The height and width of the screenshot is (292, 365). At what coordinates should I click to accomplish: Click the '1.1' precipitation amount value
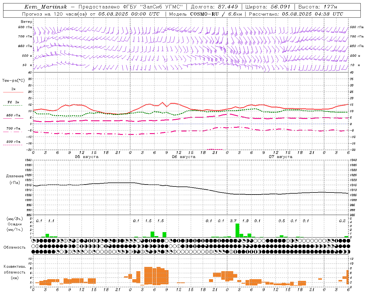(x=51, y=221)
